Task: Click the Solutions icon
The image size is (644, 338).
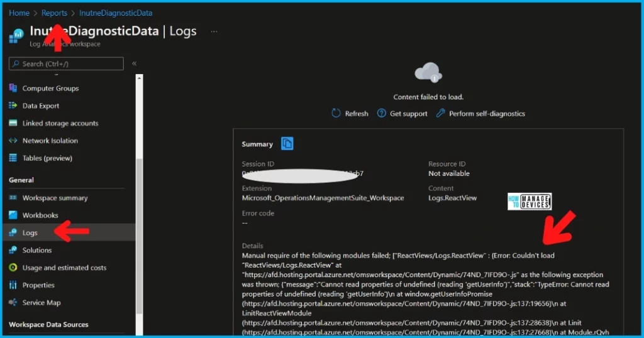Action: [x=13, y=250]
